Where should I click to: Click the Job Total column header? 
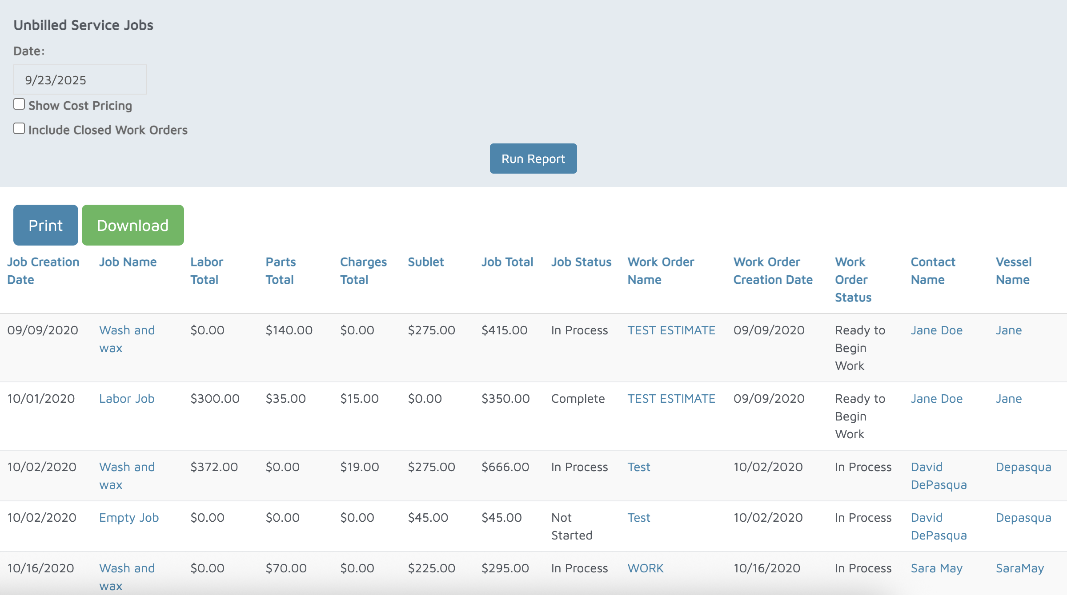(507, 262)
